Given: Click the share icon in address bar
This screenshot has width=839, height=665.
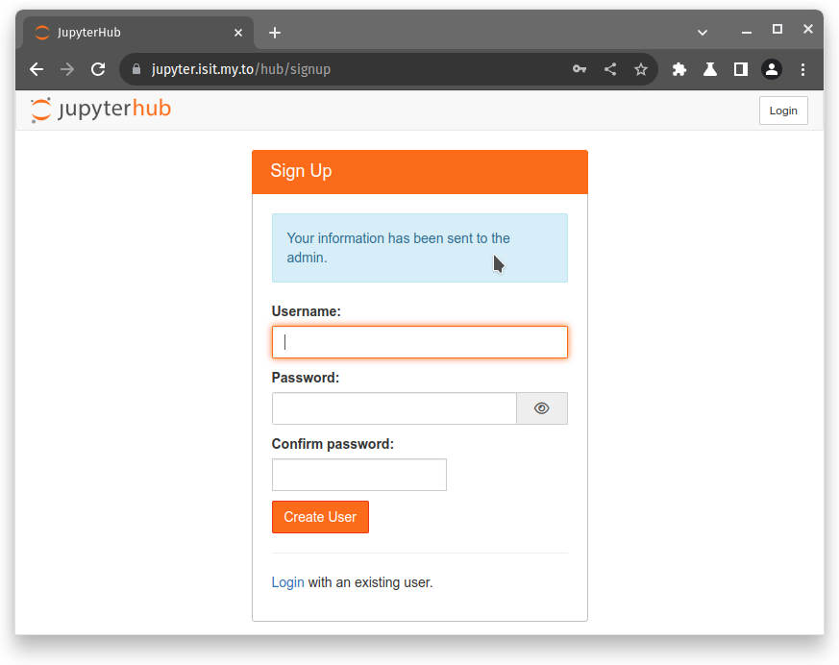Looking at the screenshot, I should [x=610, y=69].
